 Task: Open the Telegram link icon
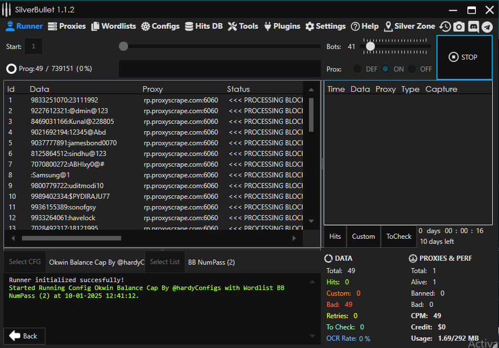pos(487,26)
